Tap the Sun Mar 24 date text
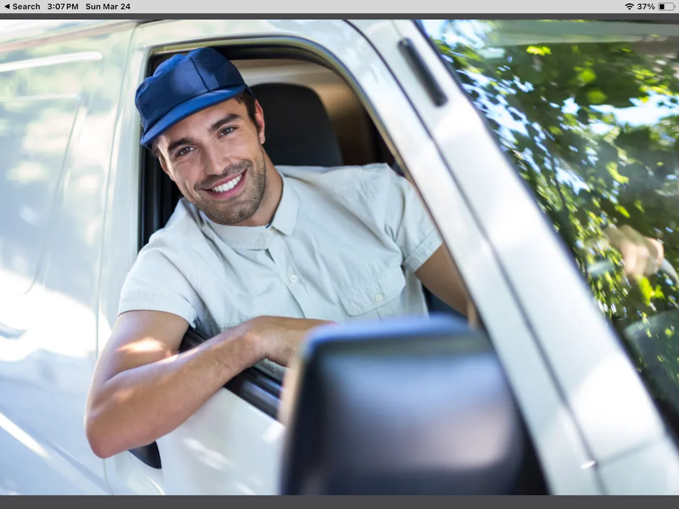This screenshot has width=679, height=509. coord(108,7)
